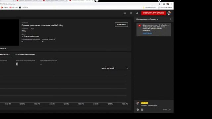Click the bookmark-shaped icon beside the share arrow
212x119 pixels.
(131, 13)
